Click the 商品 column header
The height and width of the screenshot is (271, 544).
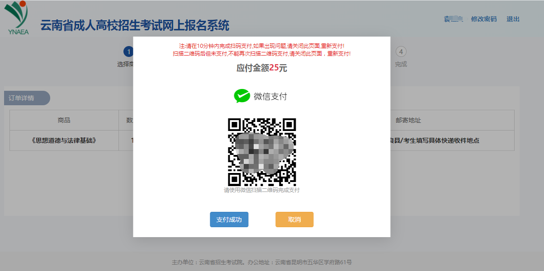point(63,120)
